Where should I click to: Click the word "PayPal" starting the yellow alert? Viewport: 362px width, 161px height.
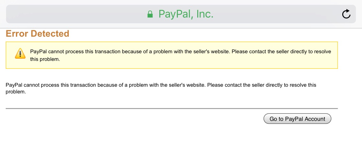38,52
